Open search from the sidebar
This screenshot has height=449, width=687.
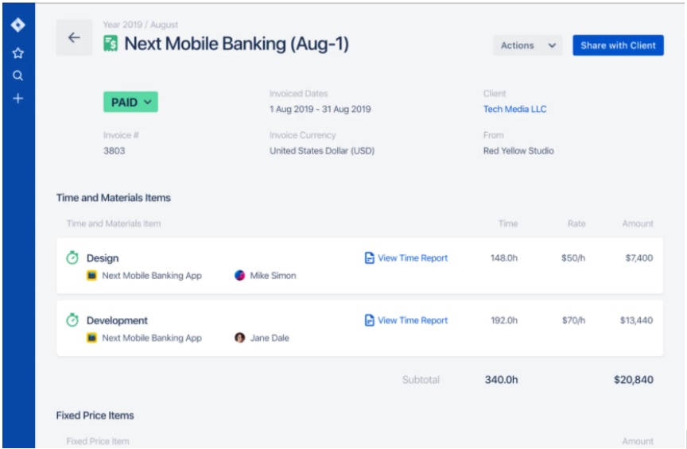coord(17,76)
